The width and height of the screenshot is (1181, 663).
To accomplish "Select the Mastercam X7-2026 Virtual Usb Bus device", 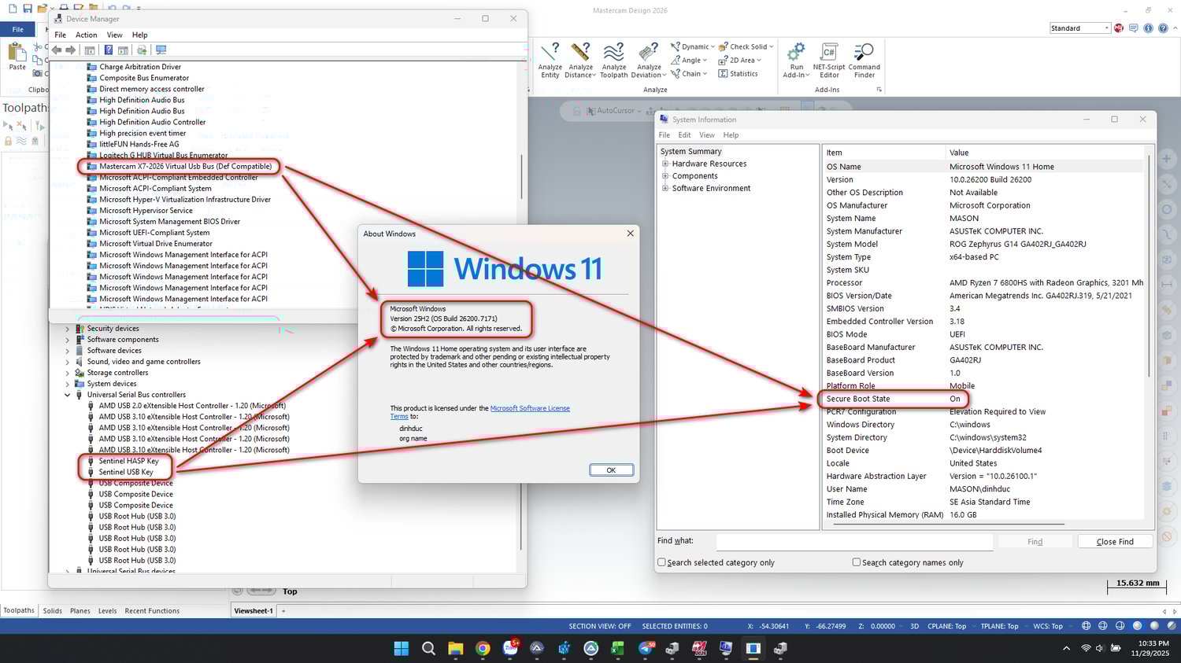I will click(185, 166).
